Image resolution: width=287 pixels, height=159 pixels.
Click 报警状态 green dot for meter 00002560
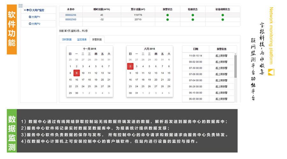pyautogui.click(x=167, y=19)
